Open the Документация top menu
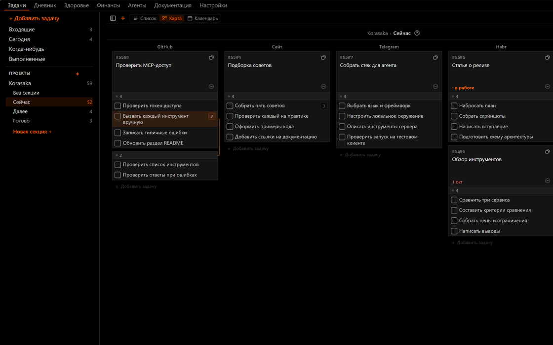This screenshot has width=553, height=345. pos(173,5)
